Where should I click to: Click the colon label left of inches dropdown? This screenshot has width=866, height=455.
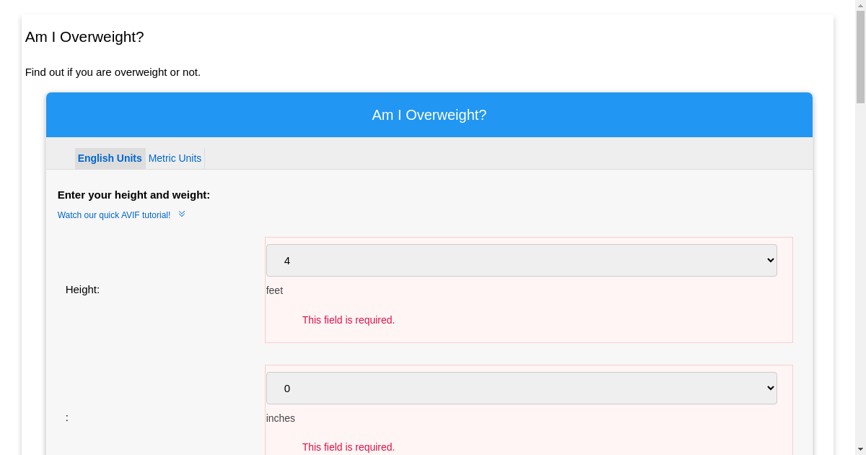tap(67, 417)
